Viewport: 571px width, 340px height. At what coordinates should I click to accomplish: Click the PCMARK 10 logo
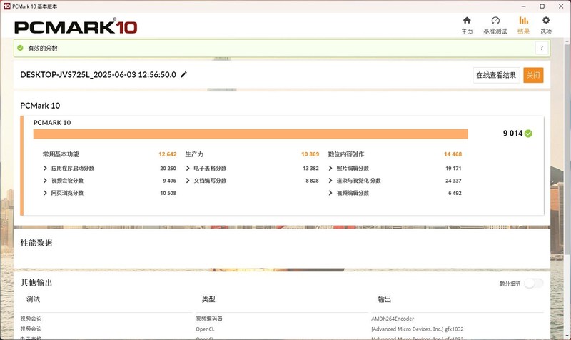tap(76, 27)
